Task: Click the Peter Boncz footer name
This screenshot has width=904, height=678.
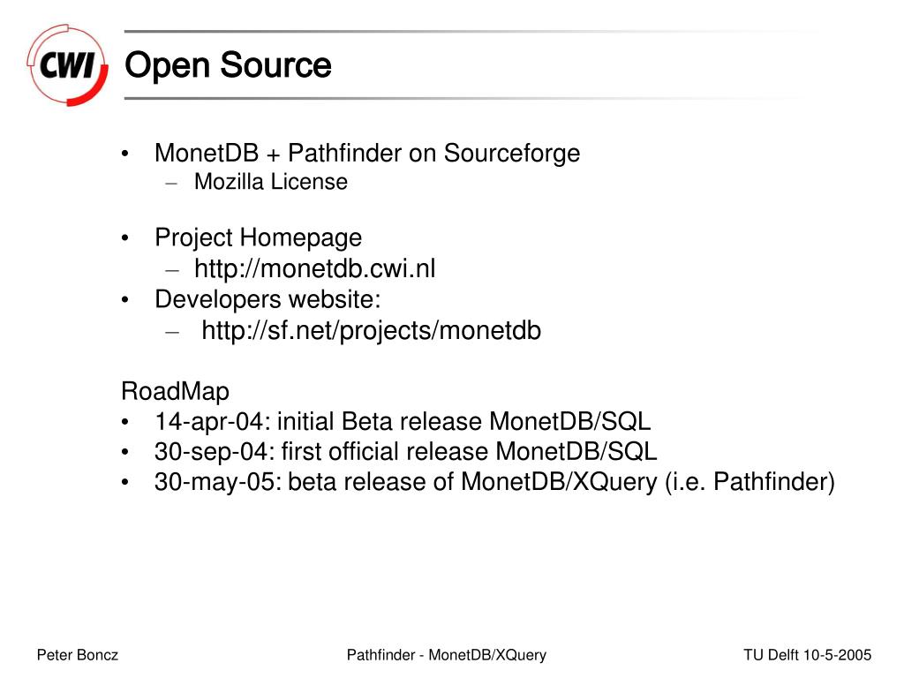Action: pos(78,655)
